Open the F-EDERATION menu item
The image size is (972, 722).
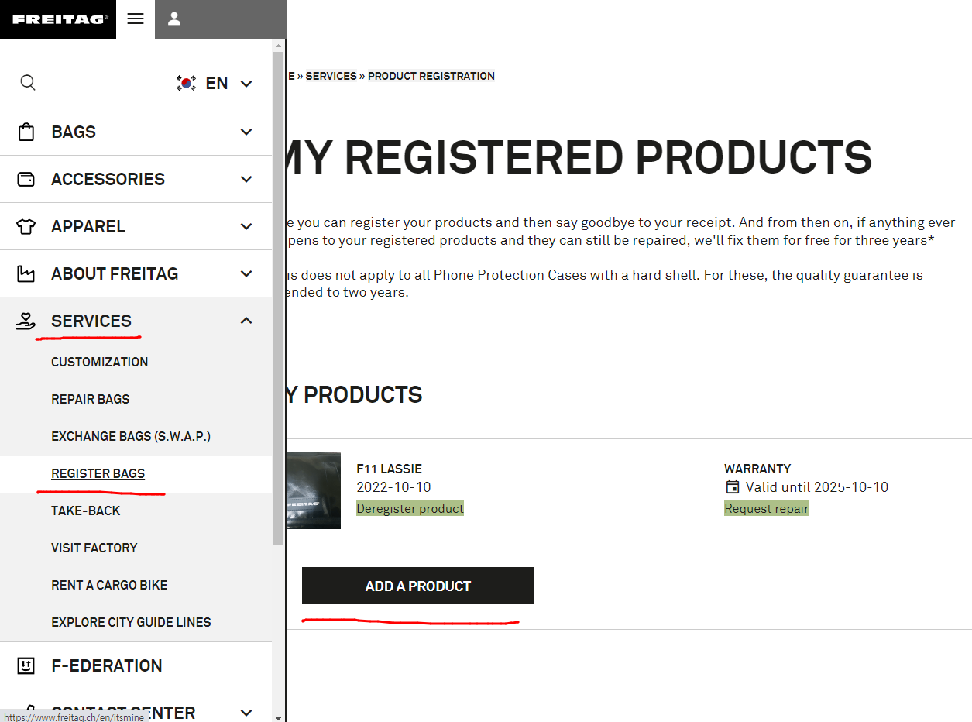click(x=107, y=665)
